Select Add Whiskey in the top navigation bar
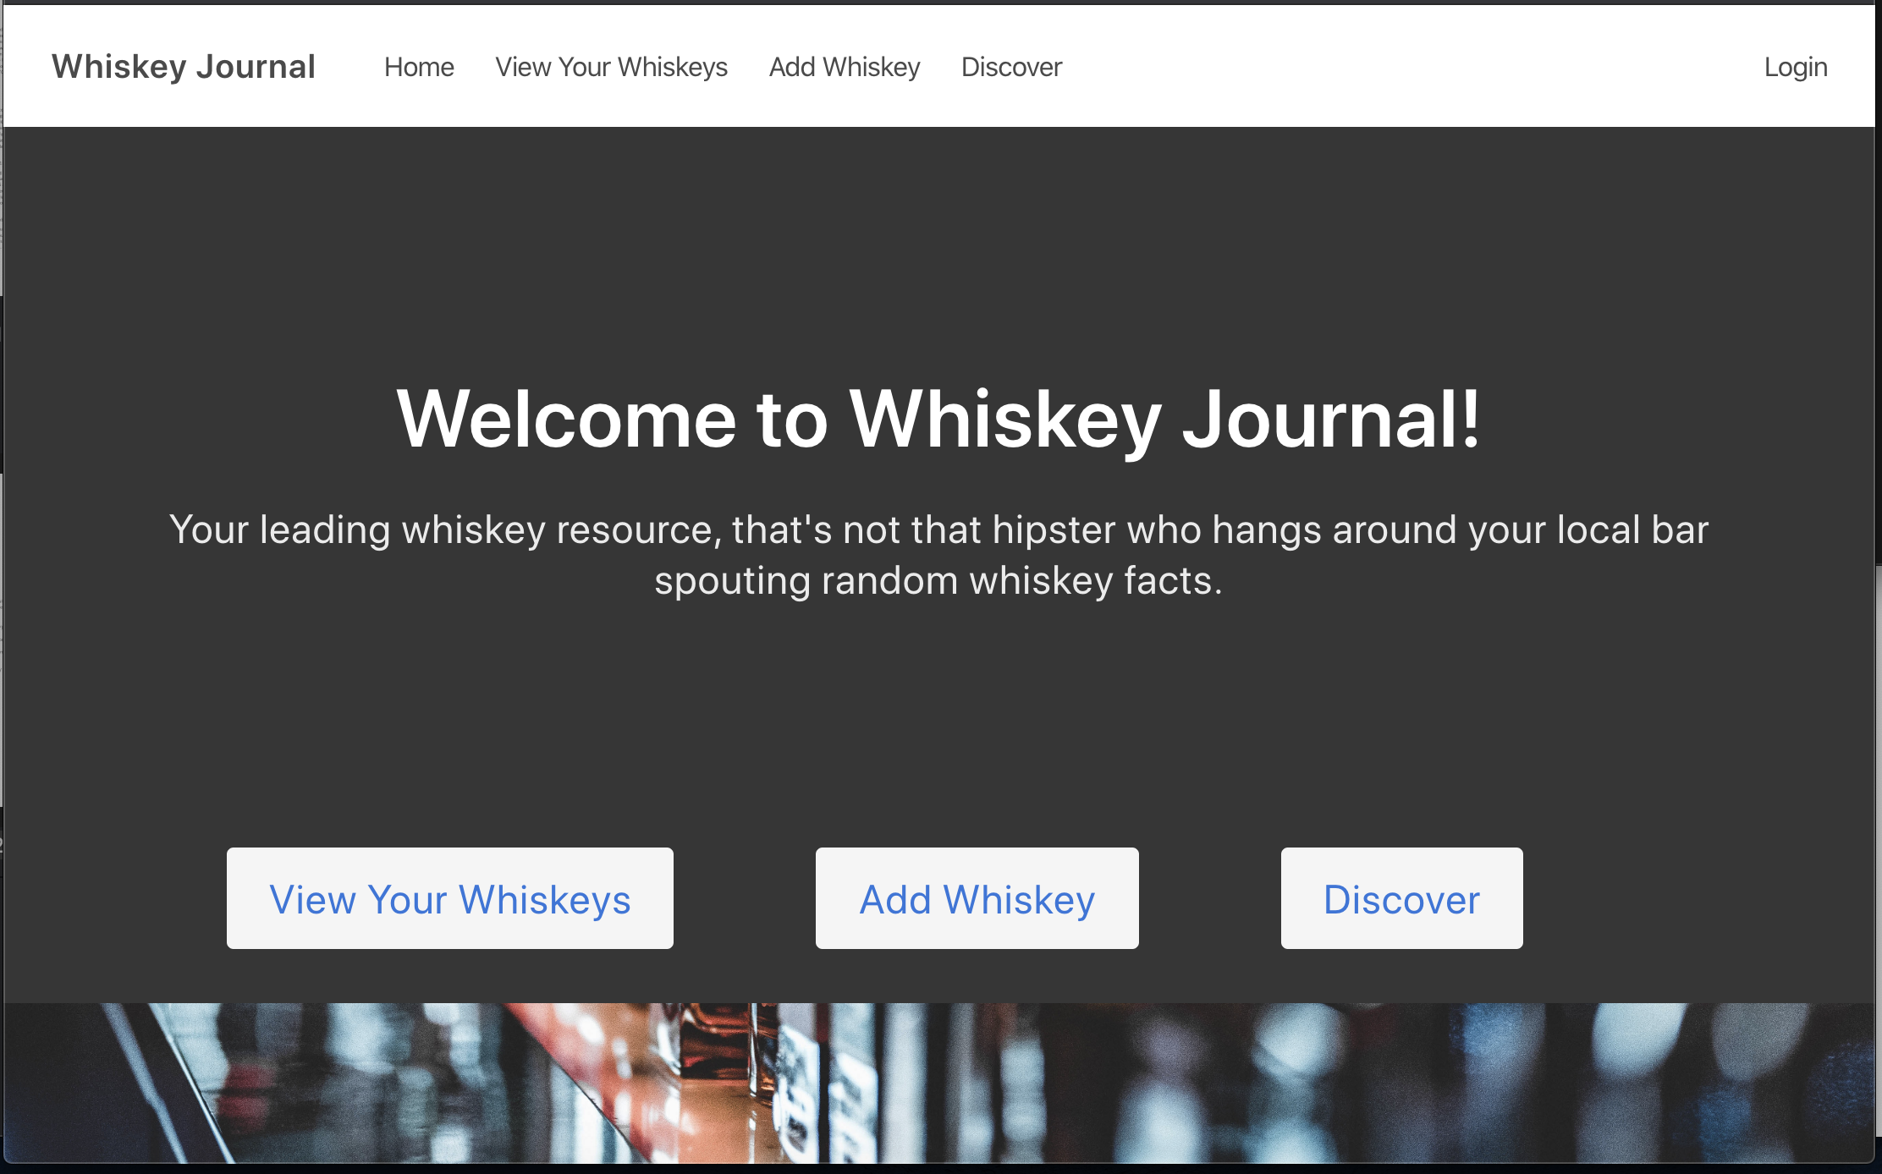Screen dimensions: 1882x1174 844,67
